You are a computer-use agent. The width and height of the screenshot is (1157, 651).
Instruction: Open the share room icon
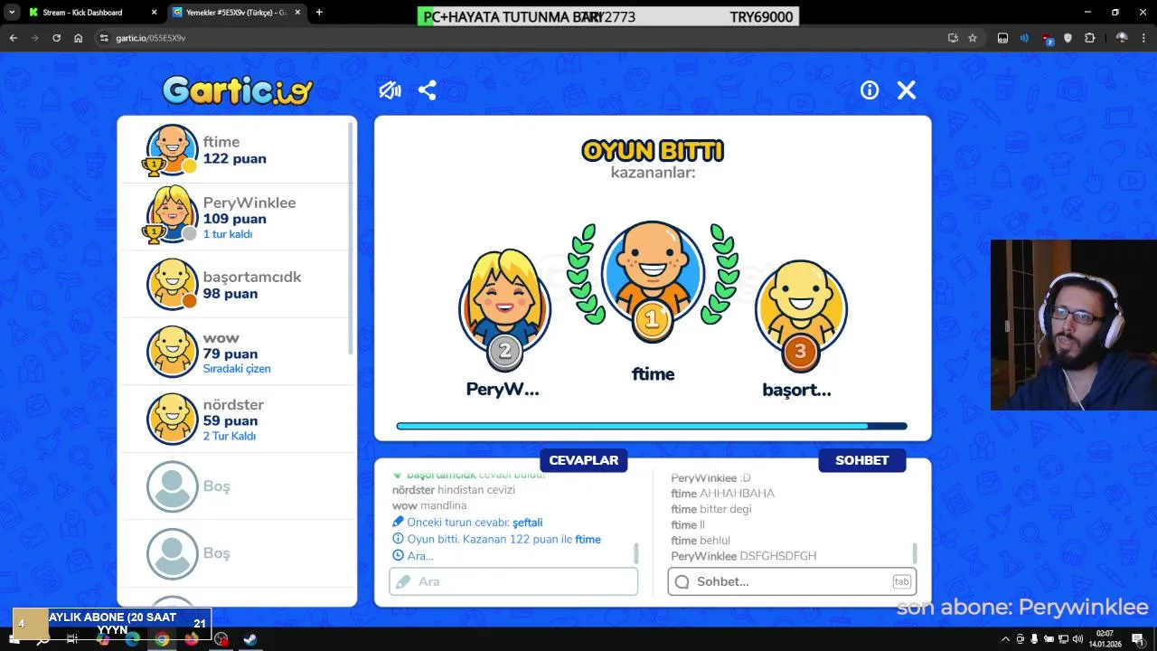[428, 90]
